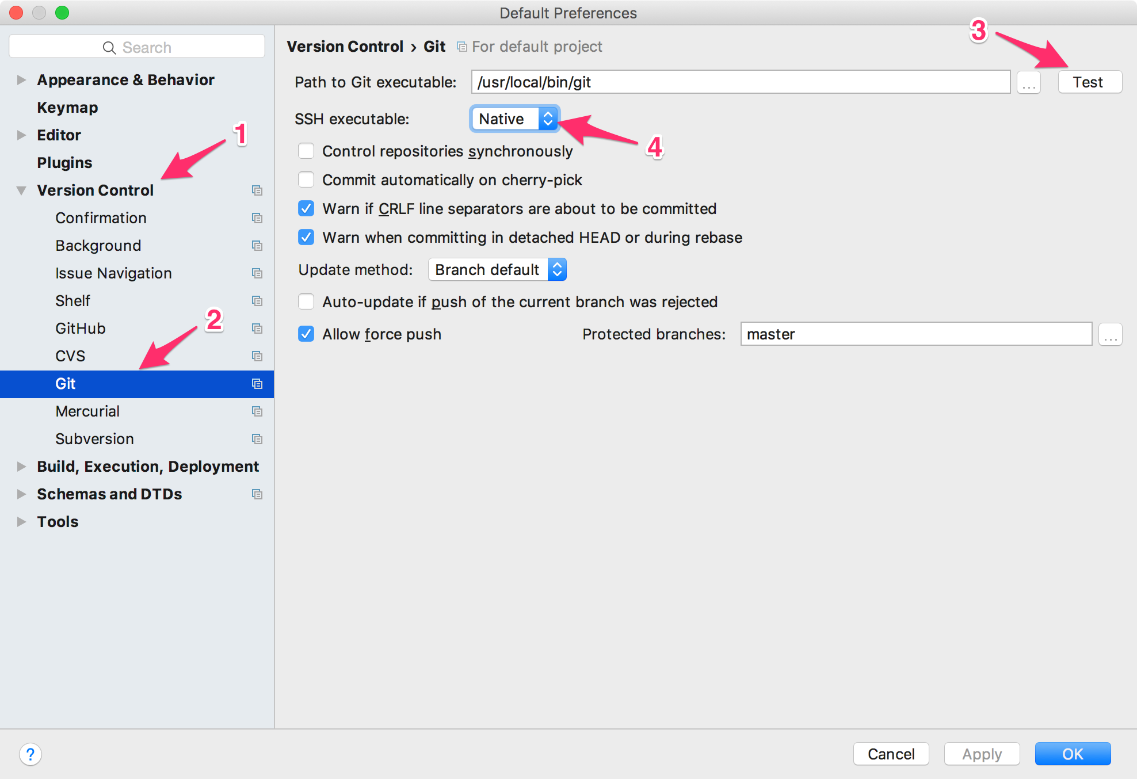The height and width of the screenshot is (779, 1137).
Task: Click the project-level icon on the Git row
Action: coord(257,384)
